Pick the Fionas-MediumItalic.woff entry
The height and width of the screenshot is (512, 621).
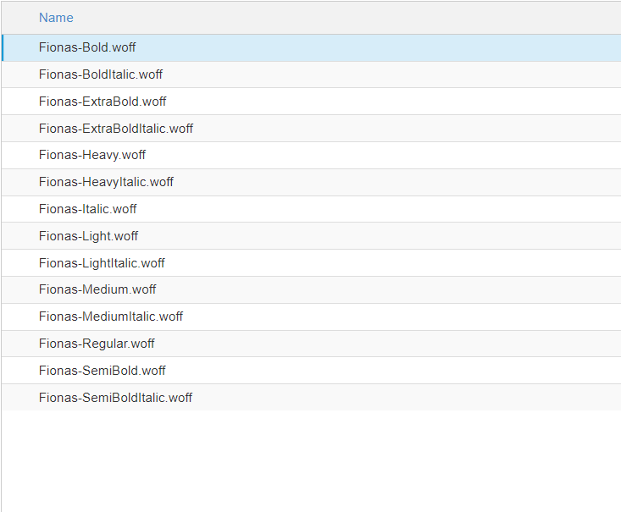tap(311, 317)
